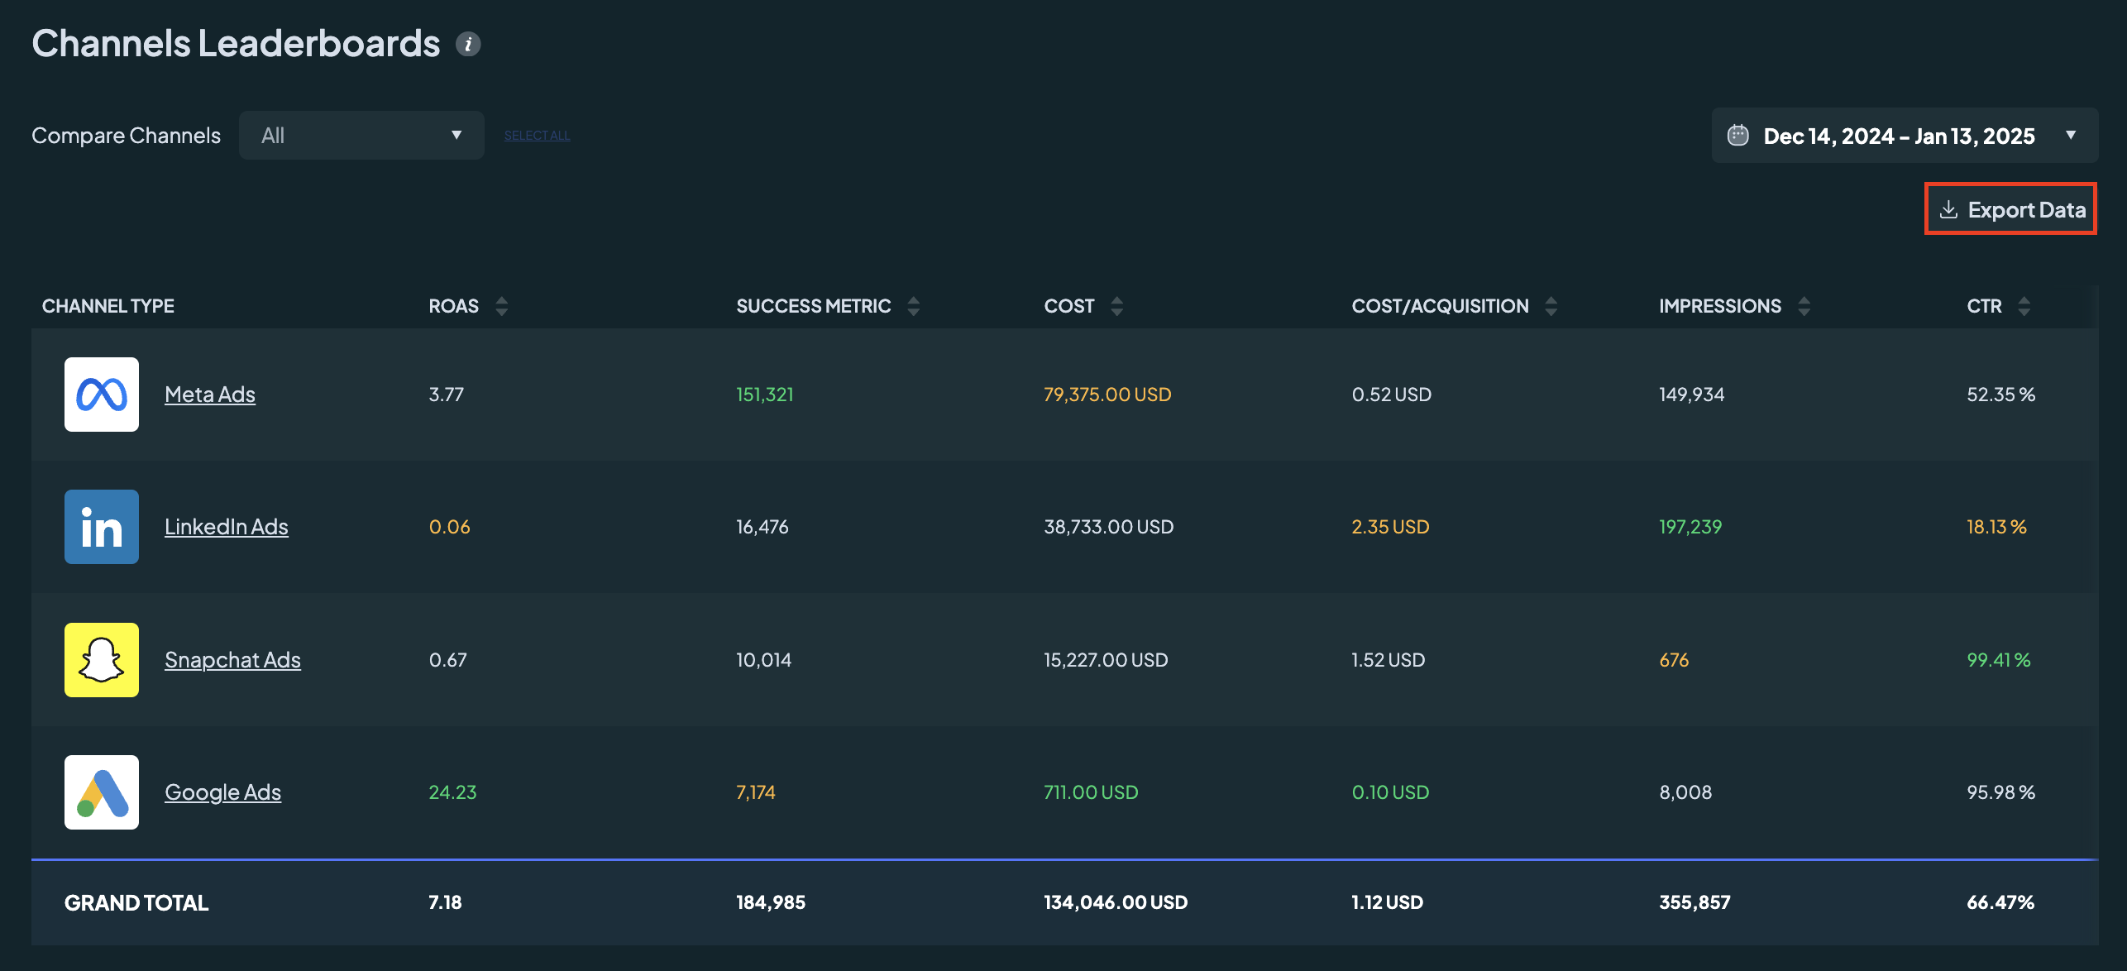This screenshot has width=2127, height=971.
Task: Click the COST column header label
Action: [1069, 306]
